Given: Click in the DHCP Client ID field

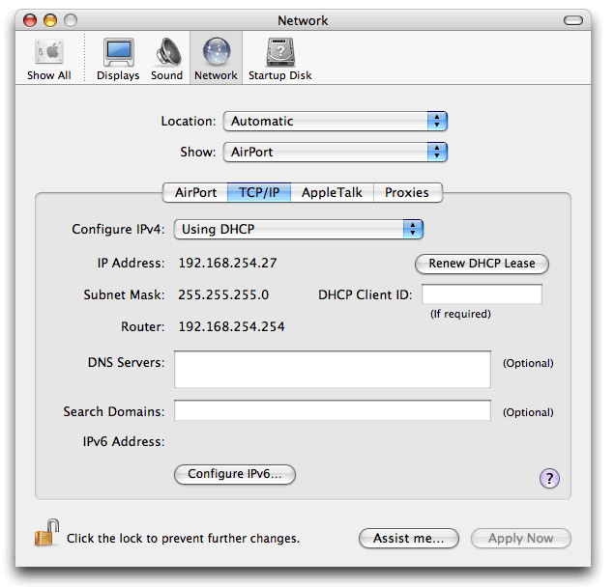Looking at the screenshot, I should tap(482, 294).
